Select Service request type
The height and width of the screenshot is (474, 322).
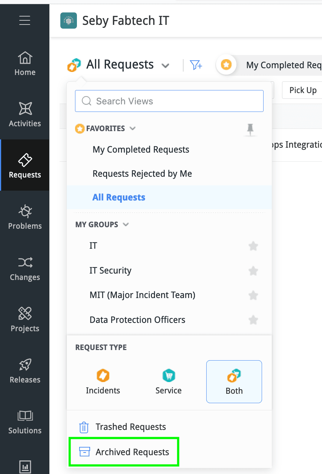point(169,381)
